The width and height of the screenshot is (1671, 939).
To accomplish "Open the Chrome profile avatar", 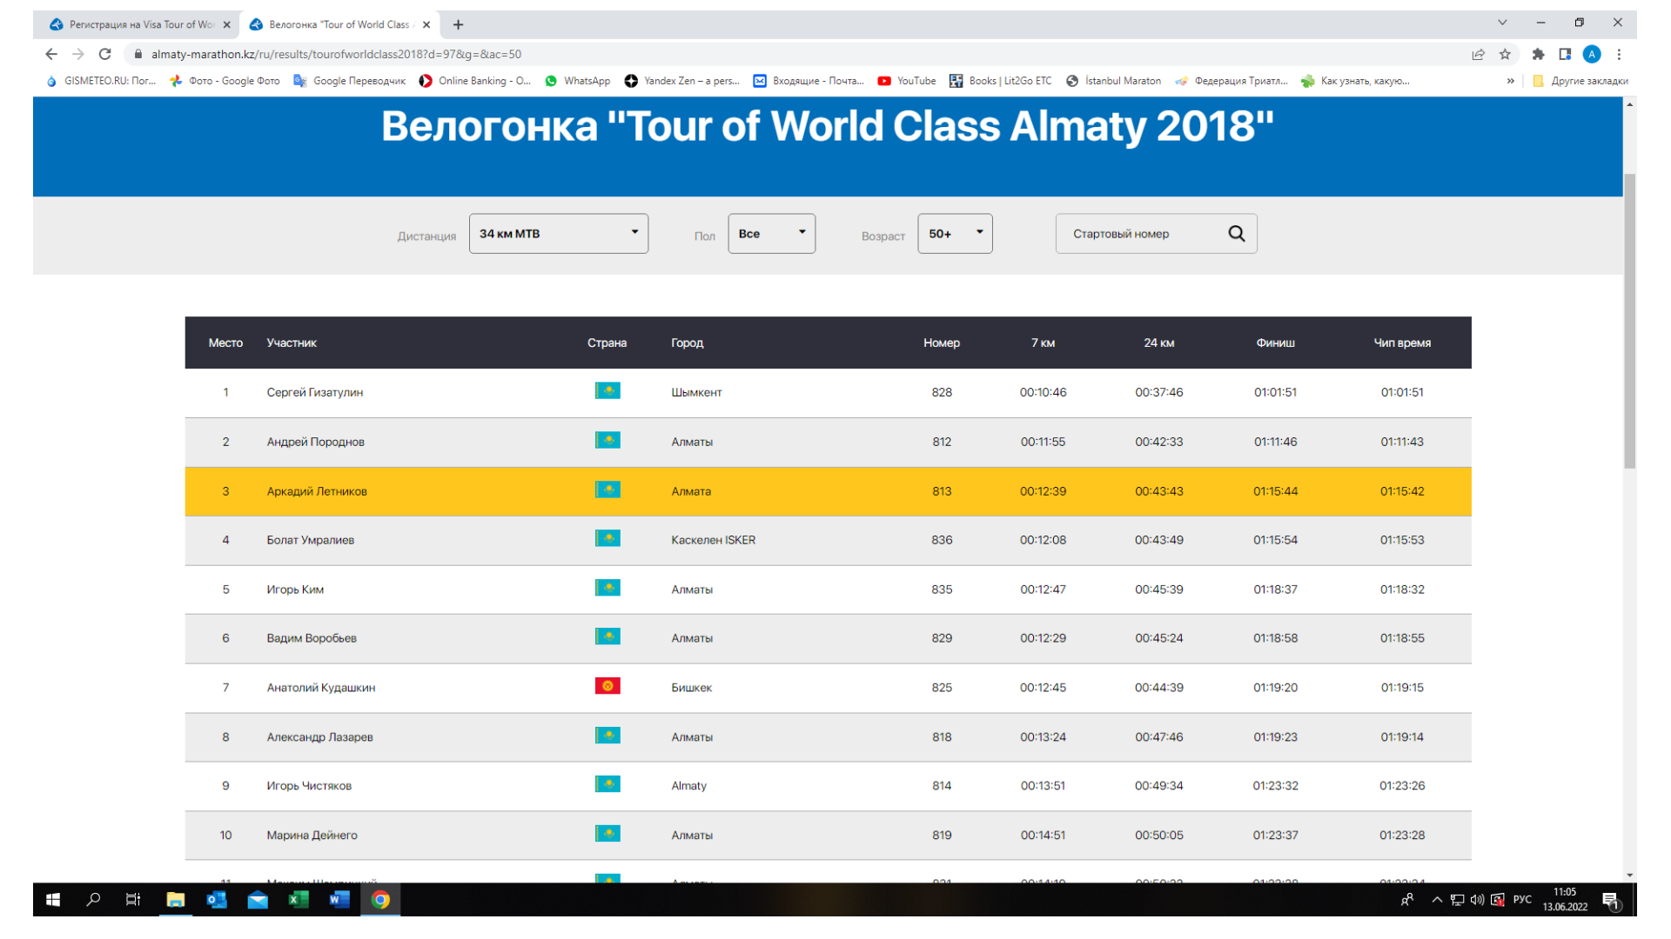I will (x=1592, y=54).
